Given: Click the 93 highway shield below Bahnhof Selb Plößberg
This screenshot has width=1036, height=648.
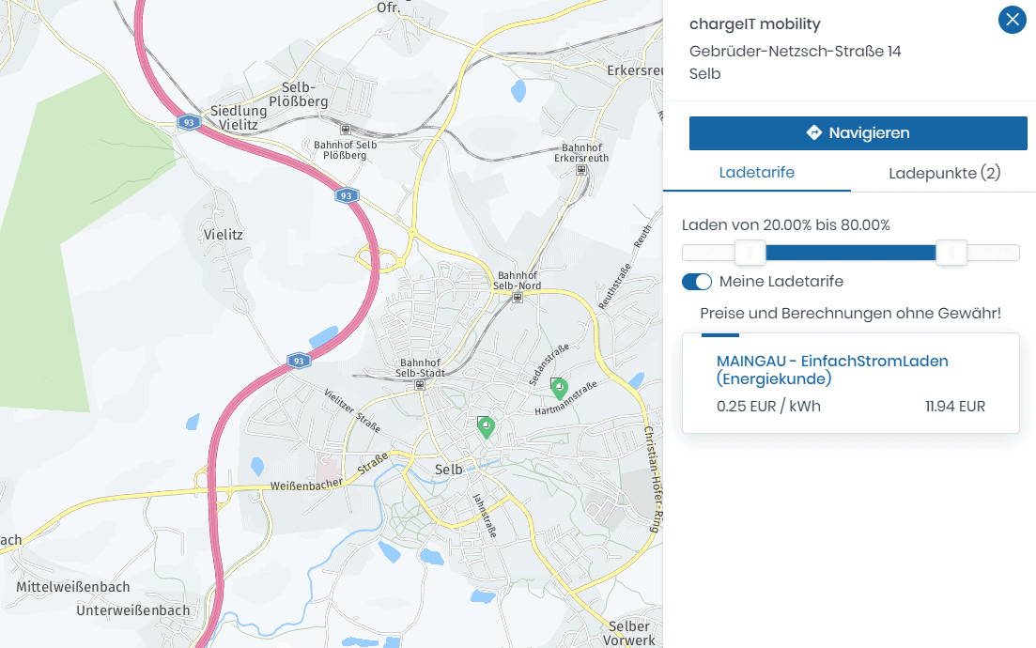Looking at the screenshot, I should pos(347,196).
